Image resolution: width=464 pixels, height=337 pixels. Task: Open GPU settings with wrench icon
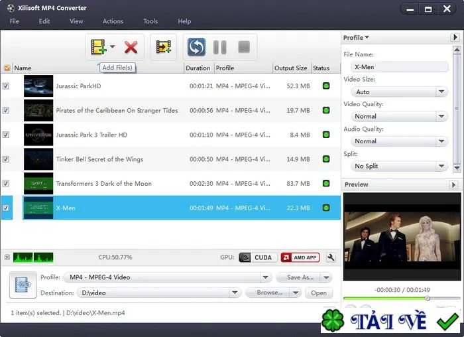(331, 257)
